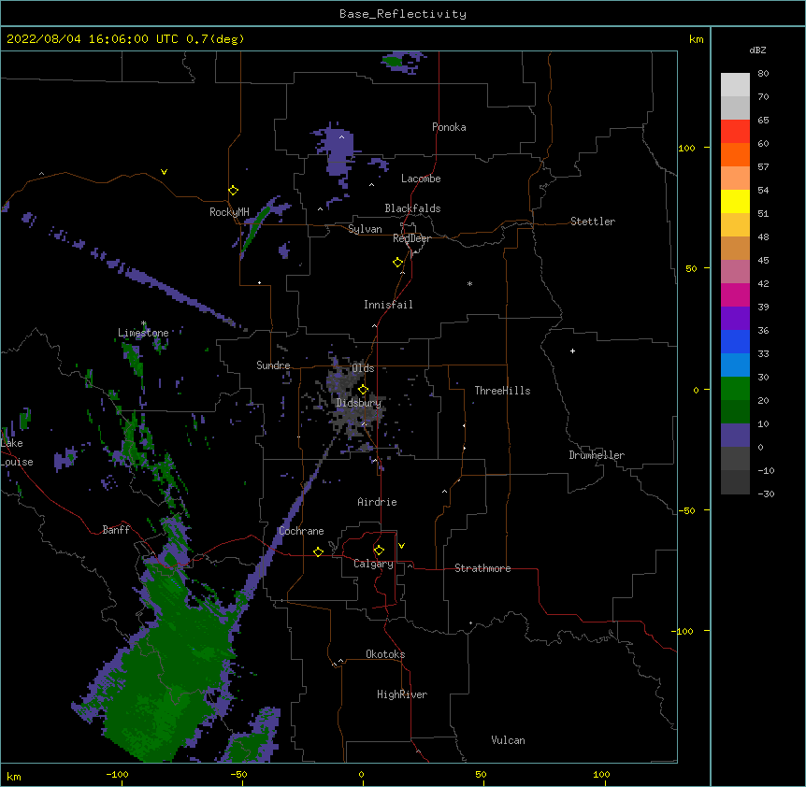Click the Stettler city label
The height and width of the screenshot is (787, 806).
click(x=593, y=222)
